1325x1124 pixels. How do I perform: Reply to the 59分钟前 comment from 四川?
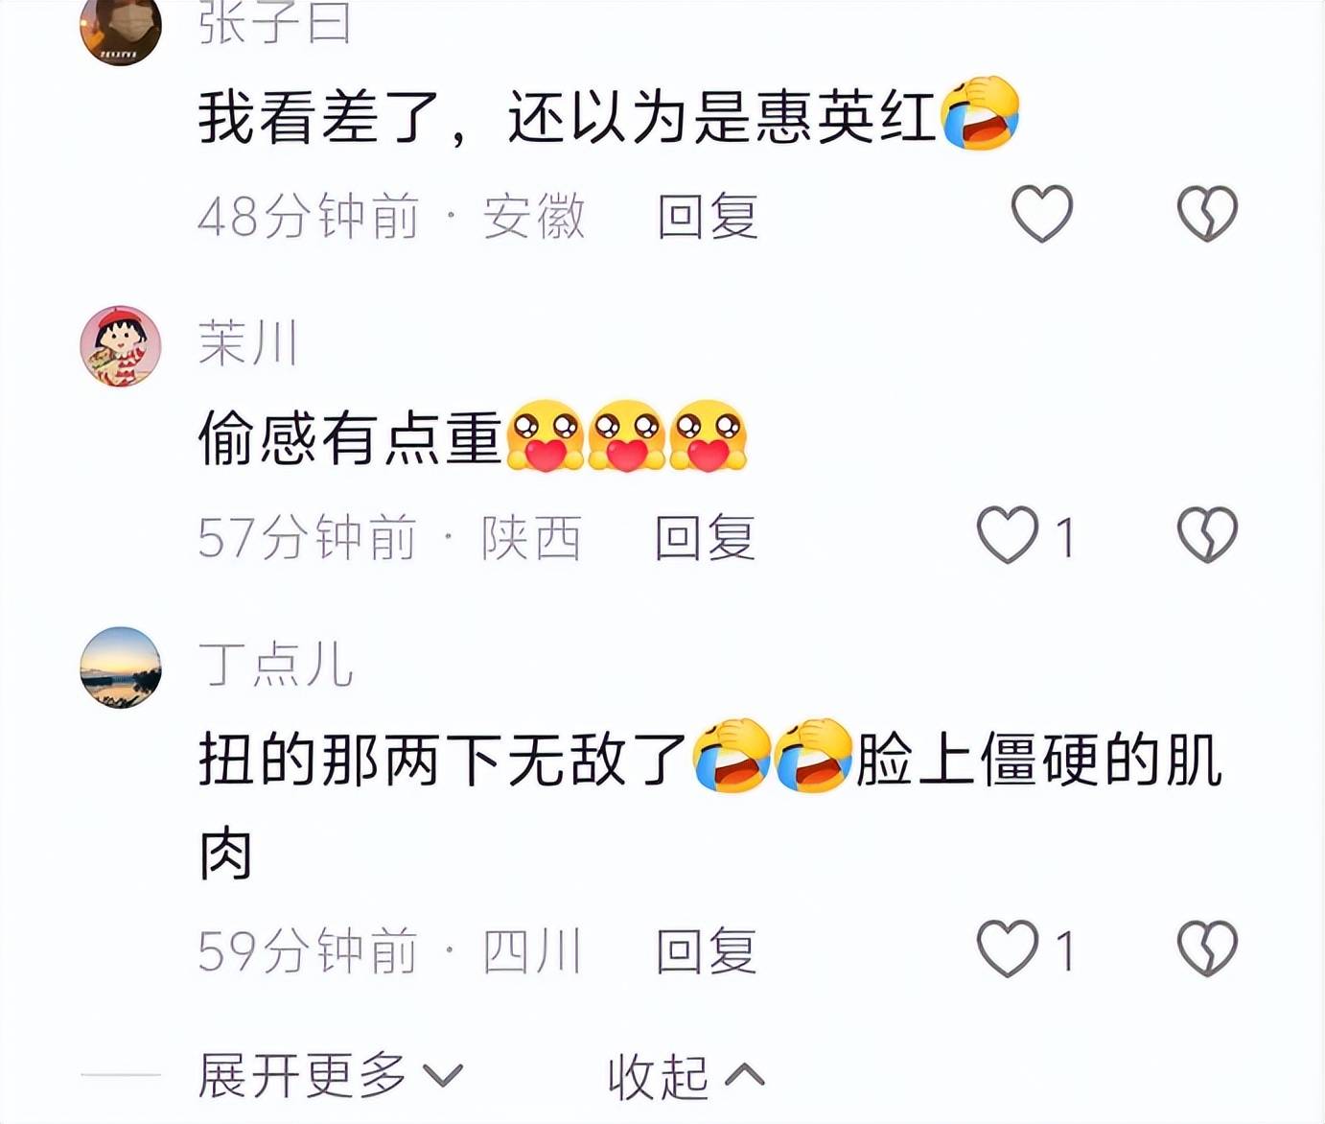[x=707, y=951]
